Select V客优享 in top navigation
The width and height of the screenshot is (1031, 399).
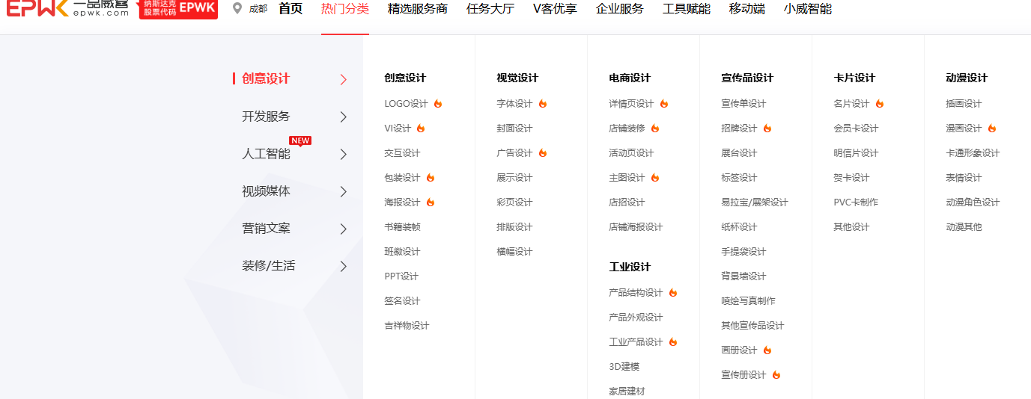(x=555, y=9)
